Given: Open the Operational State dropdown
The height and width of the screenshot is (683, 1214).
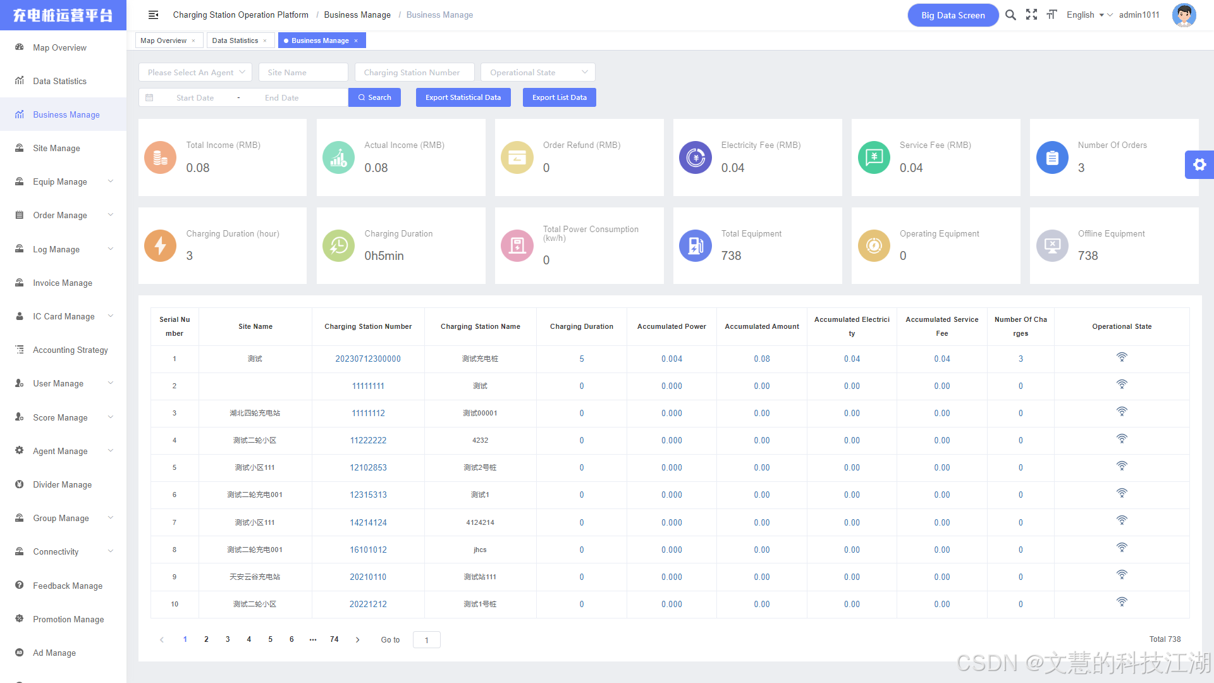Looking at the screenshot, I should pyautogui.click(x=537, y=72).
